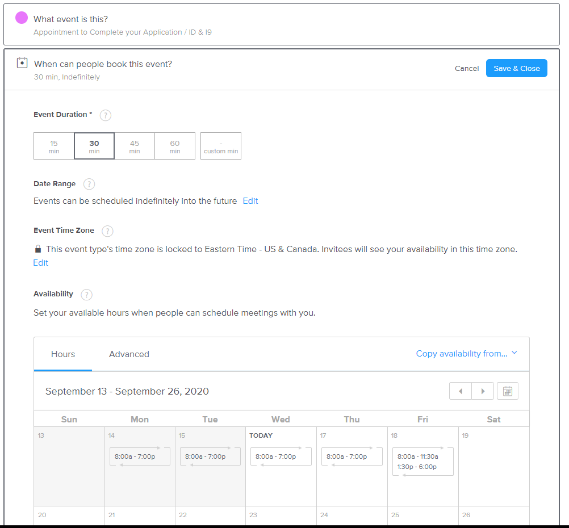
Task: Open help for Date Range
Action: (x=89, y=184)
